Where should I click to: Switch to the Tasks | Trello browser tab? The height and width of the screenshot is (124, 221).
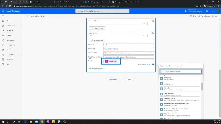click(x=42, y=2)
